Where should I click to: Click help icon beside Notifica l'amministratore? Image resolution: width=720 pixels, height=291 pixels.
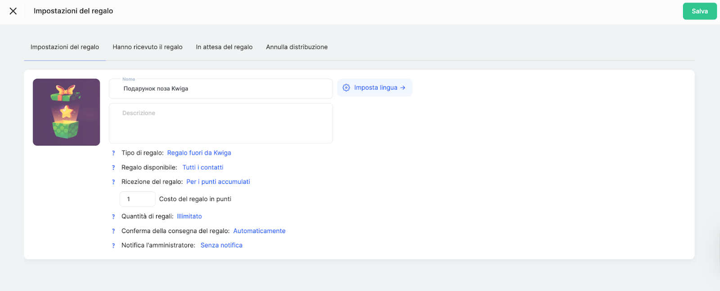[113, 246]
